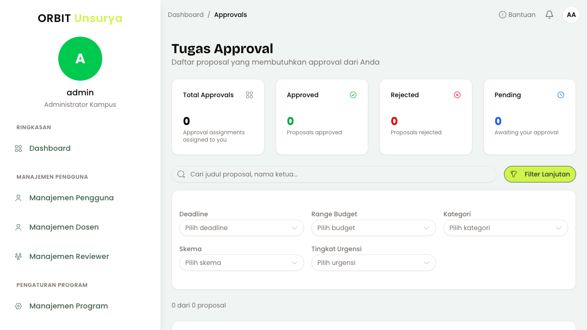This screenshot has height=330, width=587.
Task: Click the Manajemen Program gear icon
Action: pyautogui.click(x=18, y=306)
